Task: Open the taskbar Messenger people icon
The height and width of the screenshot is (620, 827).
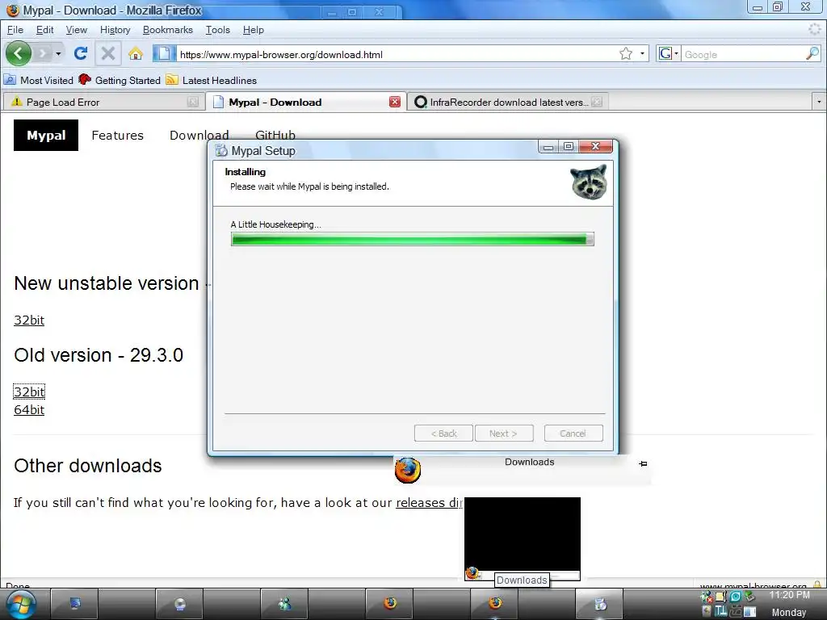Action: (x=285, y=604)
